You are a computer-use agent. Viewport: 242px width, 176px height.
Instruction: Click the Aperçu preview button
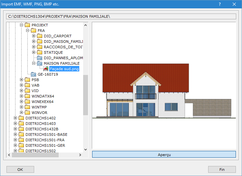point(164,154)
